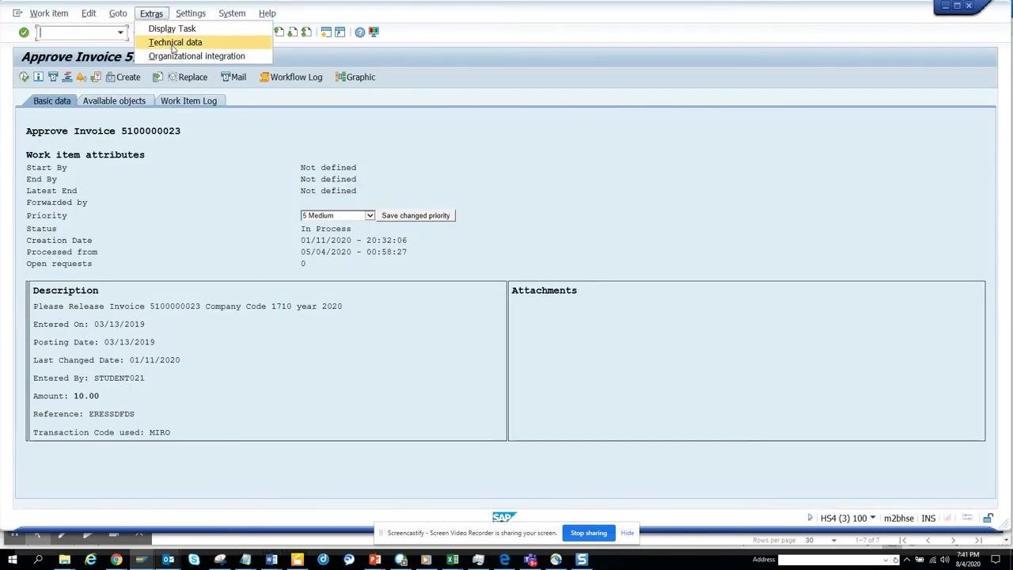This screenshot has width=1013, height=570.
Task: Click the Generate shortcut icon
Action: pos(340,32)
